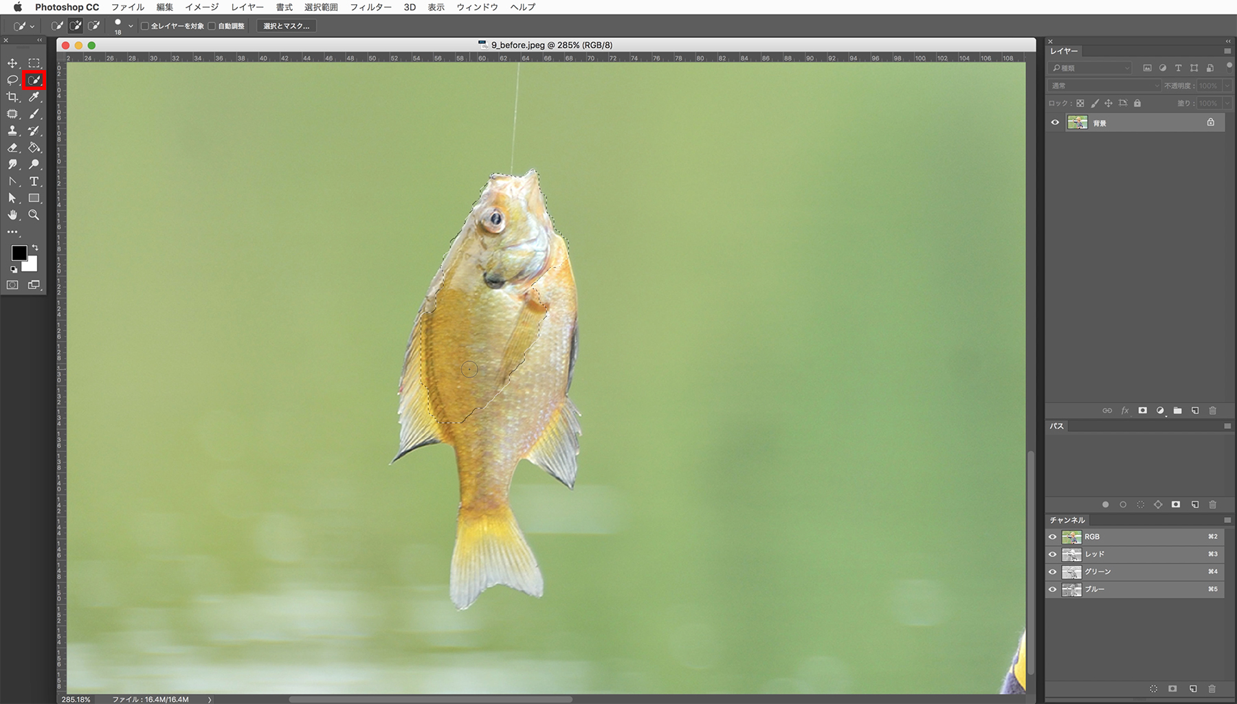Screen dimensions: 1237x704
Task: Select the Type tool in toolbox
Action: (x=34, y=181)
